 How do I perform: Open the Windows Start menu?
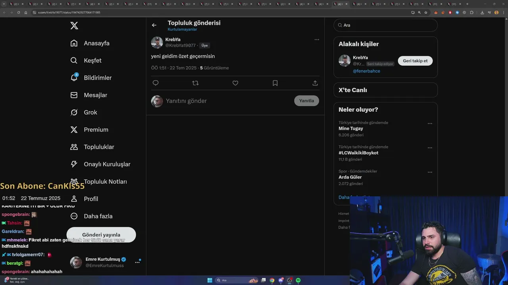pos(210,280)
